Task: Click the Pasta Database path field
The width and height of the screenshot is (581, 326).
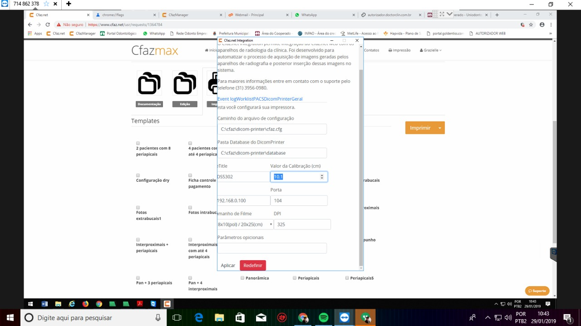Action: click(x=272, y=153)
